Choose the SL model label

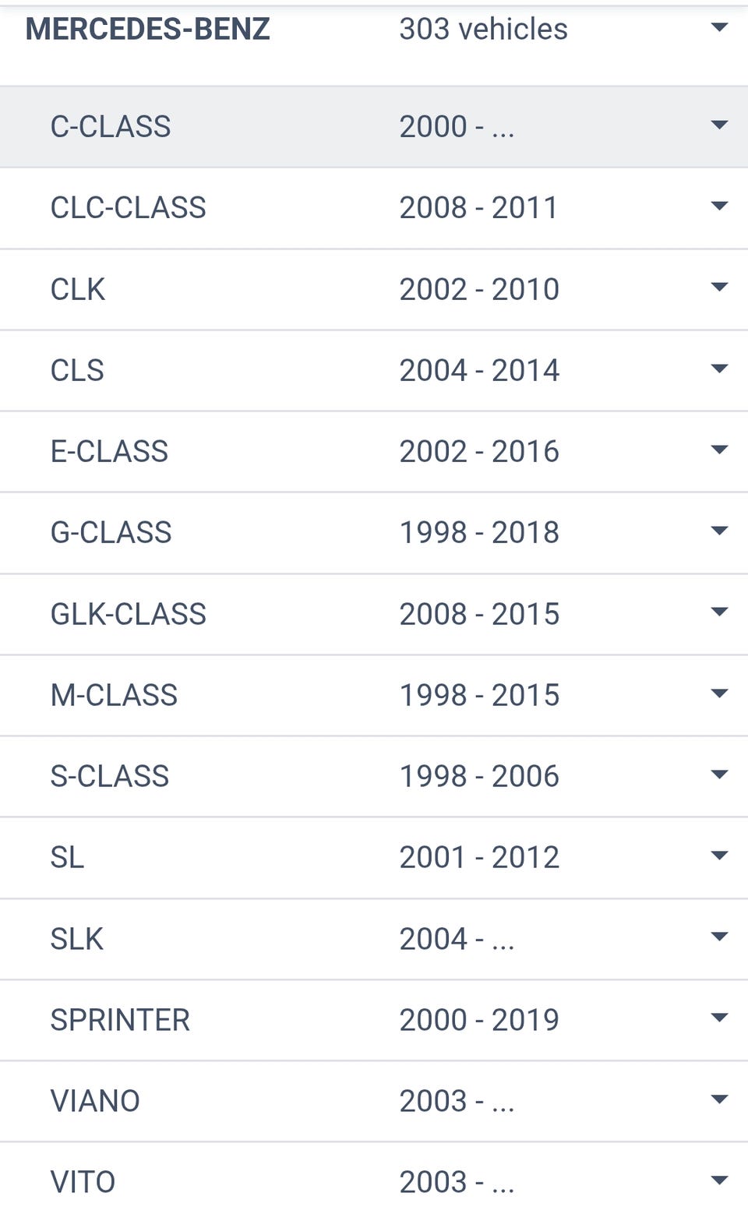tap(67, 857)
